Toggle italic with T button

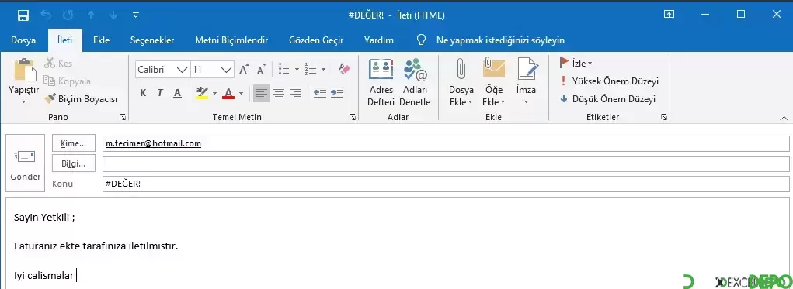[x=160, y=93]
